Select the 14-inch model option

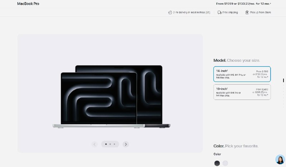tap(242, 74)
